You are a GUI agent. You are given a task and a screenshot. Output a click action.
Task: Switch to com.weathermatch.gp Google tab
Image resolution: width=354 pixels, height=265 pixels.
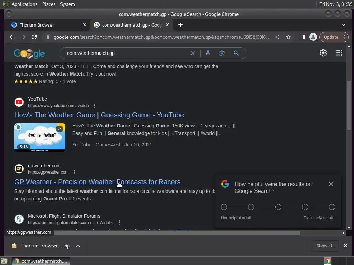[131, 25]
